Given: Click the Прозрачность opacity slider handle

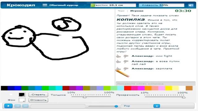Looking at the screenshot, I should click(x=183, y=97).
